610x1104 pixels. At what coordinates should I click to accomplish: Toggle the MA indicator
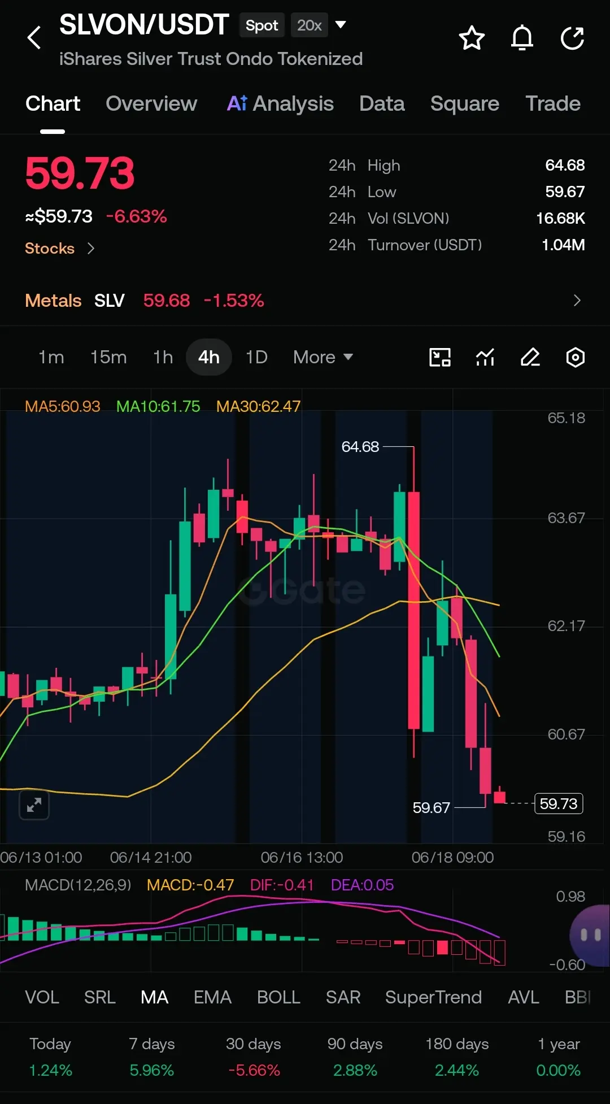155,997
